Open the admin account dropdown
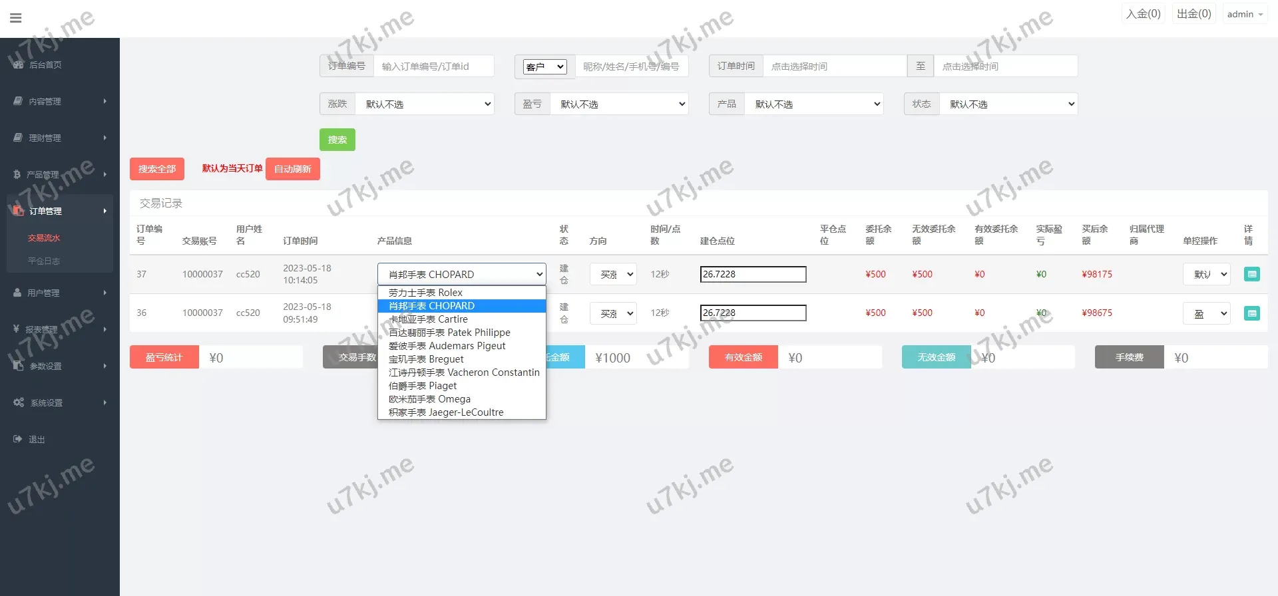 (1244, 14)
